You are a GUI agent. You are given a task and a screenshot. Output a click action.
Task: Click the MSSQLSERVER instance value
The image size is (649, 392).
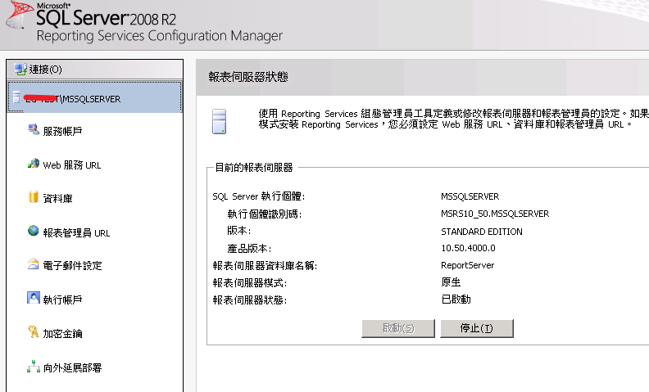point(470,196)
